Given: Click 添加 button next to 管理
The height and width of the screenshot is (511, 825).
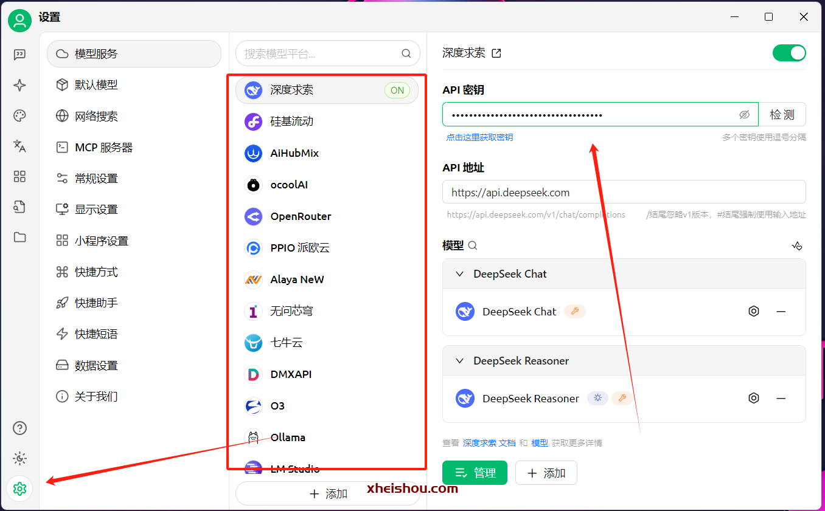Looking at the screenshot, I should pos(546,473).
